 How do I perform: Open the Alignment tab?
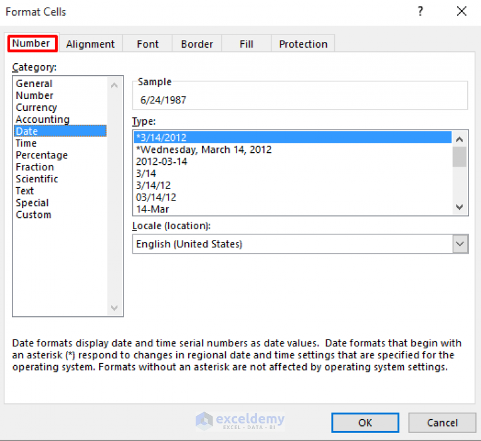[90, 44]
